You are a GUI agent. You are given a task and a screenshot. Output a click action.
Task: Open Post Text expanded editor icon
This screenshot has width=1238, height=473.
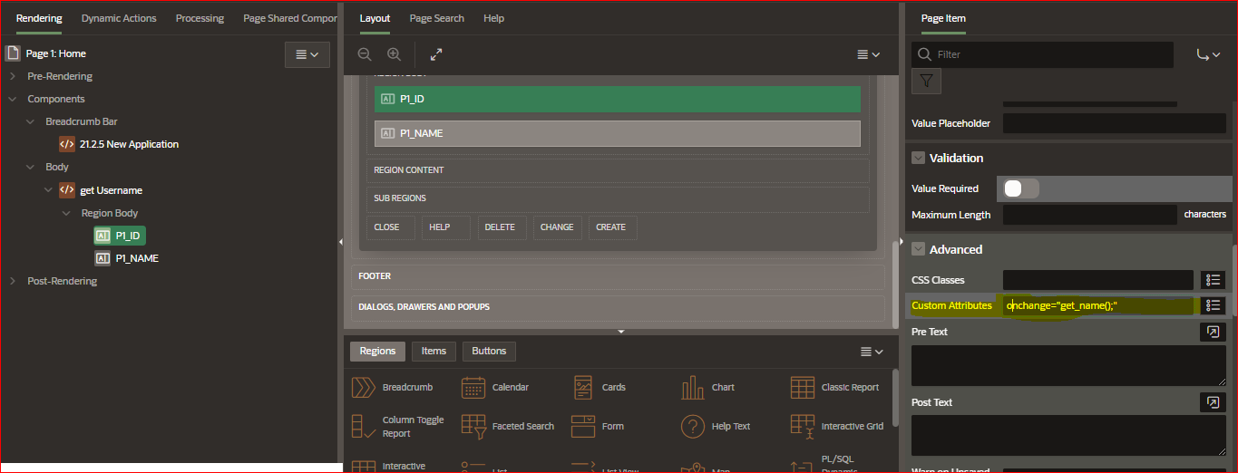click(1213, 402)
